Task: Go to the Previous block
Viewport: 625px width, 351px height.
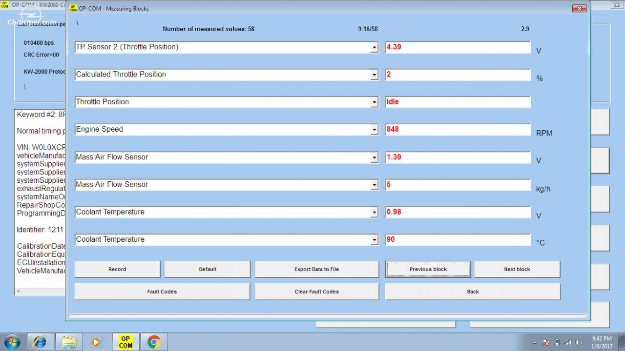Action: pos(428,269)
